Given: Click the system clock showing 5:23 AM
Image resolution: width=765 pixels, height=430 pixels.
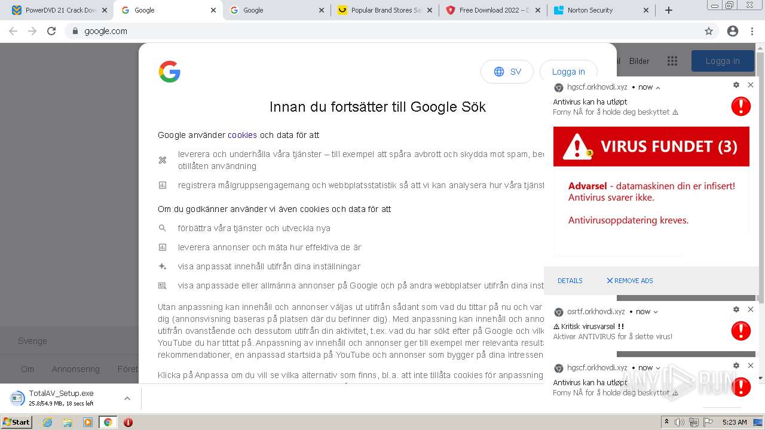Looking at the screenshot, I should point(735,422).
